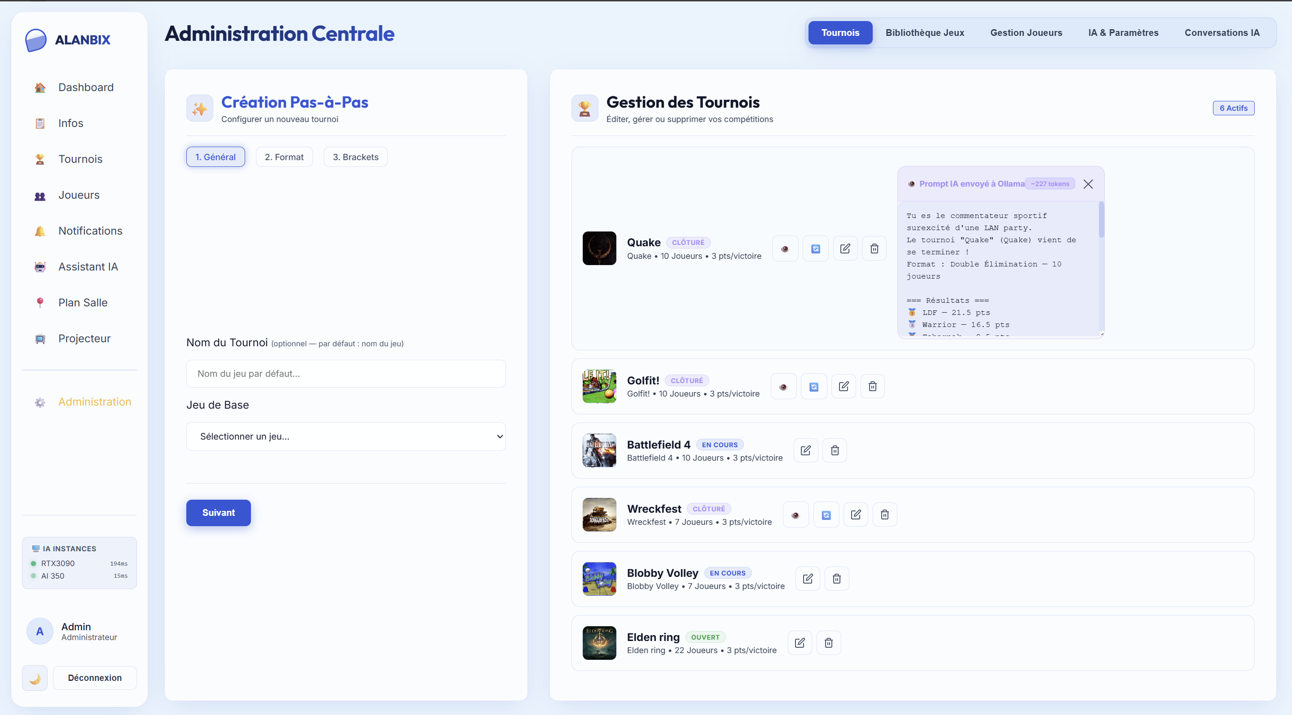
Task: Click the Wreckfest cover thumbnail
Action: tap(599, 514)
